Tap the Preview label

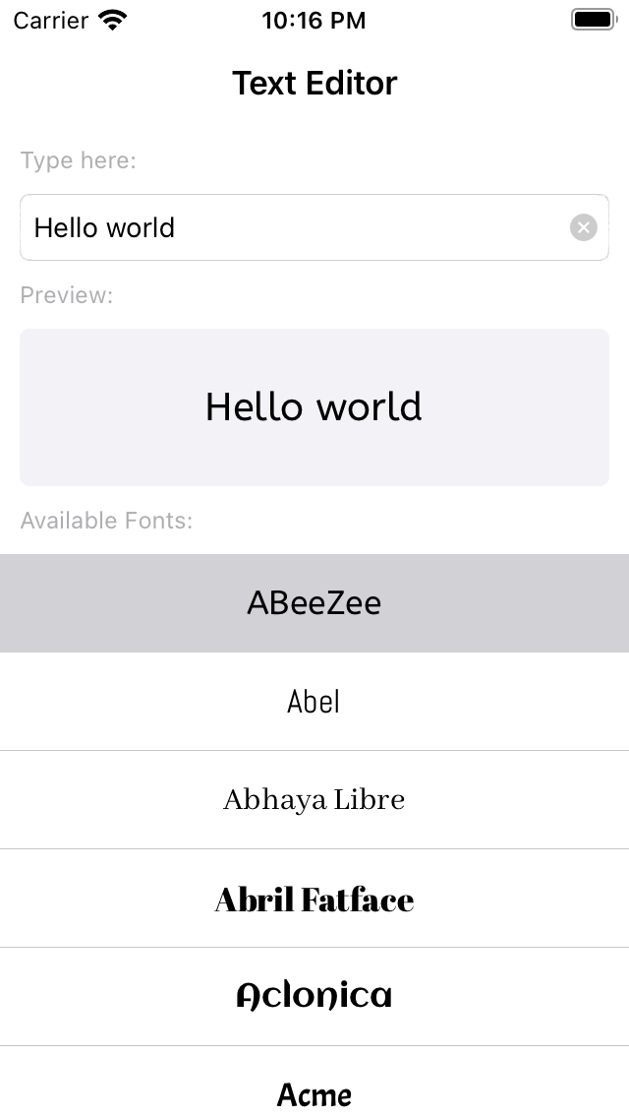66,295
